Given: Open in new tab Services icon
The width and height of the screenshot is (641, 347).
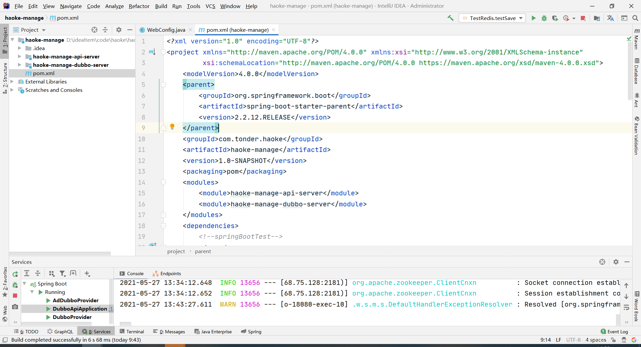Looking at the screenshot, I should click(73, 273).
